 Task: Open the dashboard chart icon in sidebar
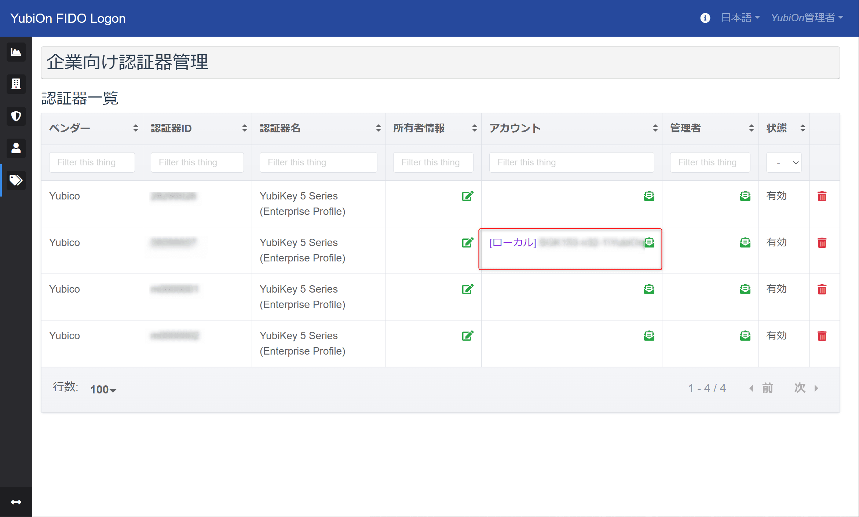click(x=16, y=52)
